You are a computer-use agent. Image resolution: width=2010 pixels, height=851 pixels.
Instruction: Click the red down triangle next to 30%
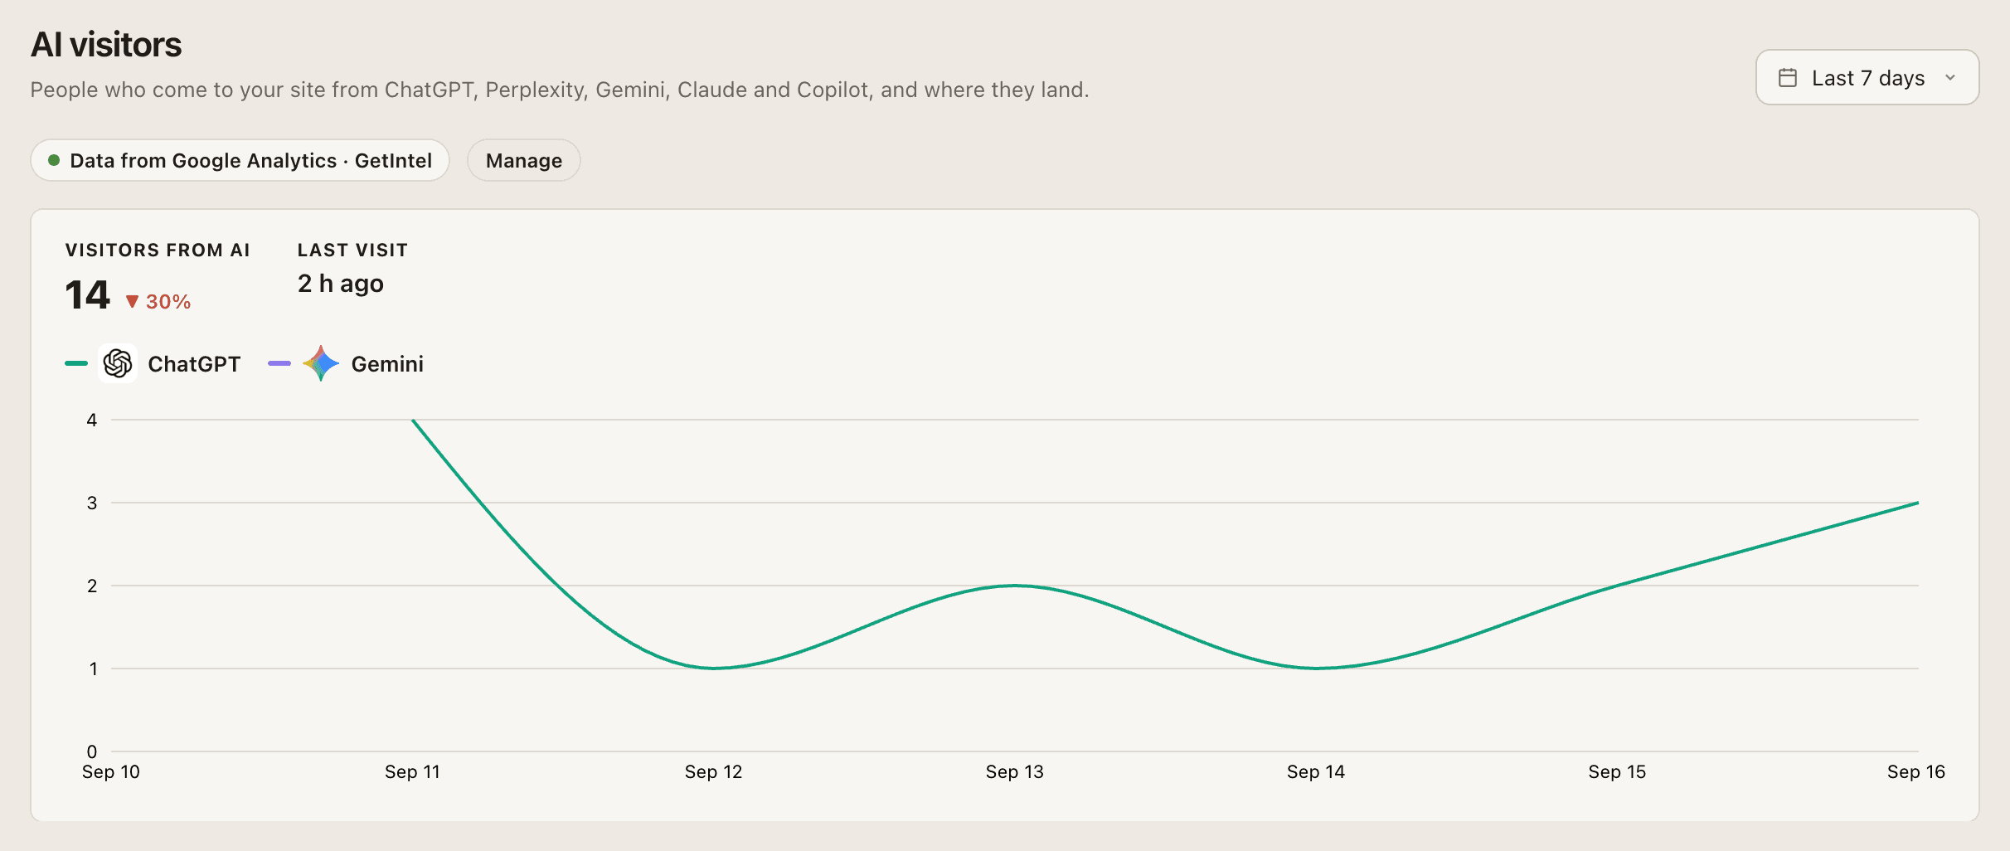132,302
